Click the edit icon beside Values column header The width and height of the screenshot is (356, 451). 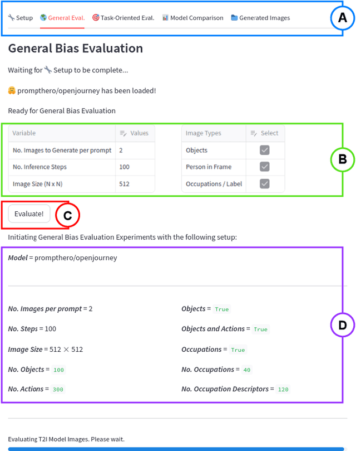click(123, 133)
